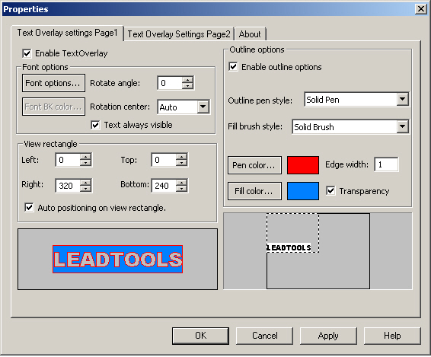Expand Fill brush style dropdown

(x=402, y=126)
